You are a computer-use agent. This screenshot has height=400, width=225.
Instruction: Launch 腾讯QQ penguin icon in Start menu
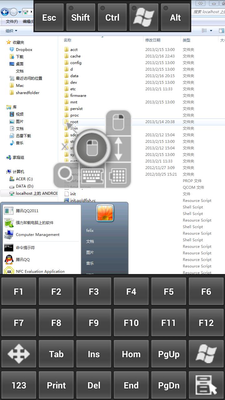point(9,260)
